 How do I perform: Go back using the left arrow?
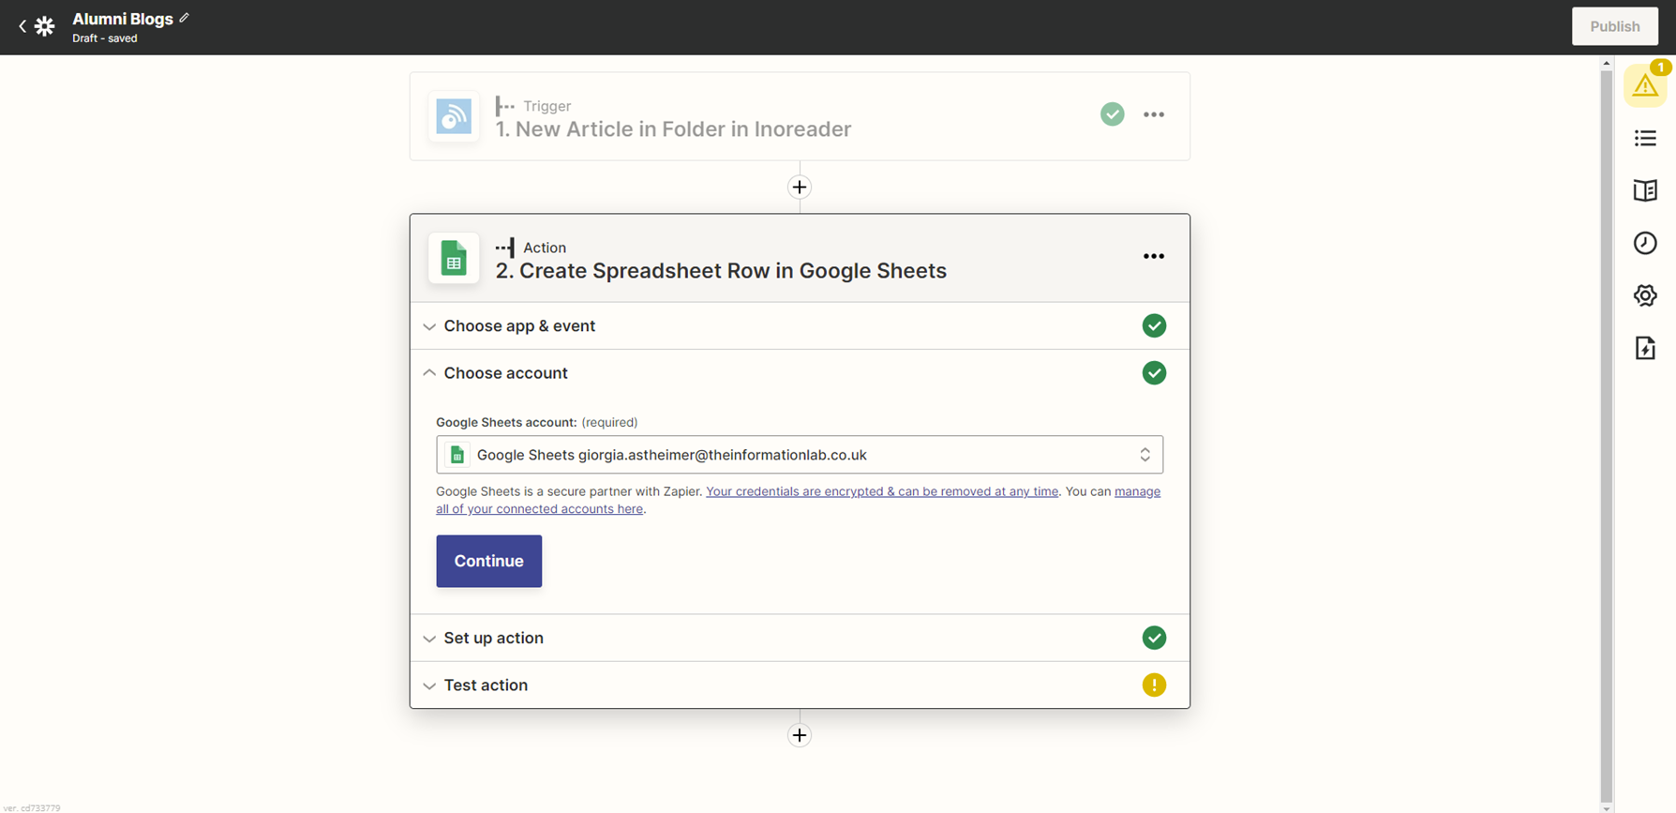click(x=22, y=26)
